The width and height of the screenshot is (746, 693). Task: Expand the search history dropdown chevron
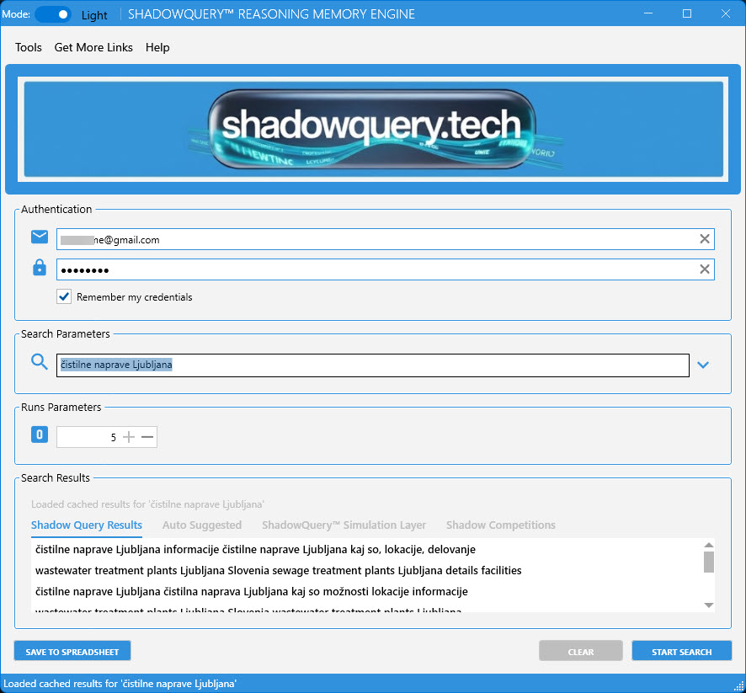coord(703,365)
